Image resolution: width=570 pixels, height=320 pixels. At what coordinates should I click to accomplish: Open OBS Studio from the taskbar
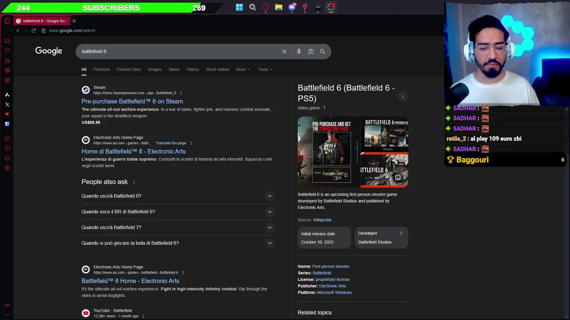[x=331, y=7]
